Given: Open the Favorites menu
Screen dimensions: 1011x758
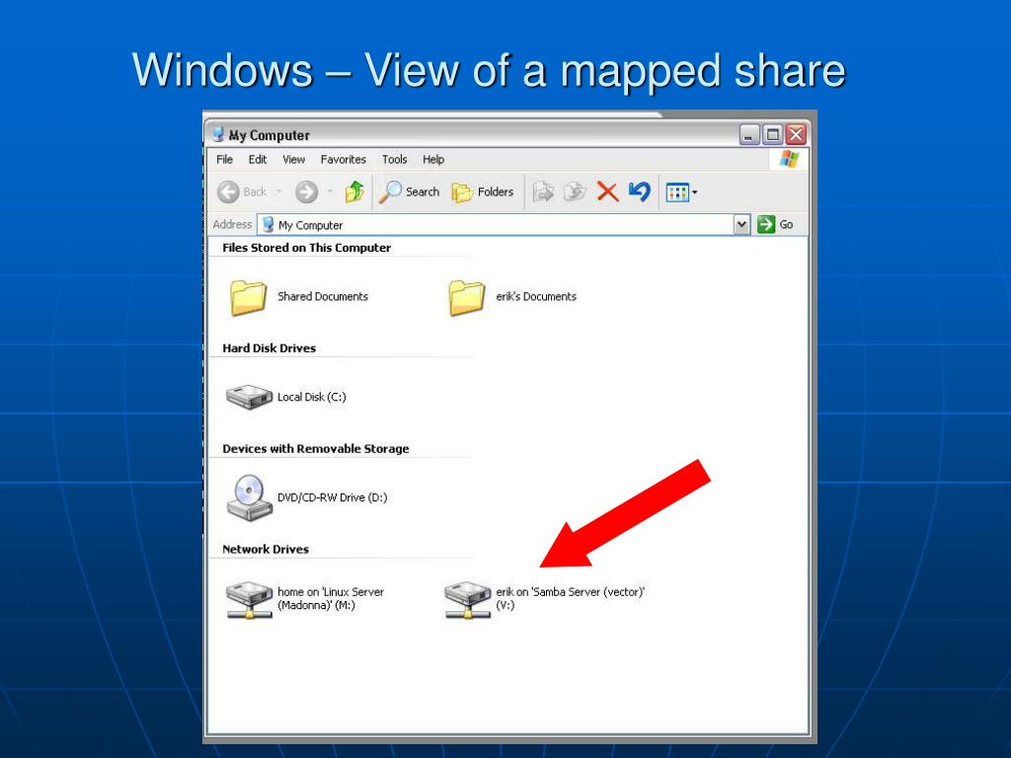Looking at the screenshot, I should (x=343, y=159).
